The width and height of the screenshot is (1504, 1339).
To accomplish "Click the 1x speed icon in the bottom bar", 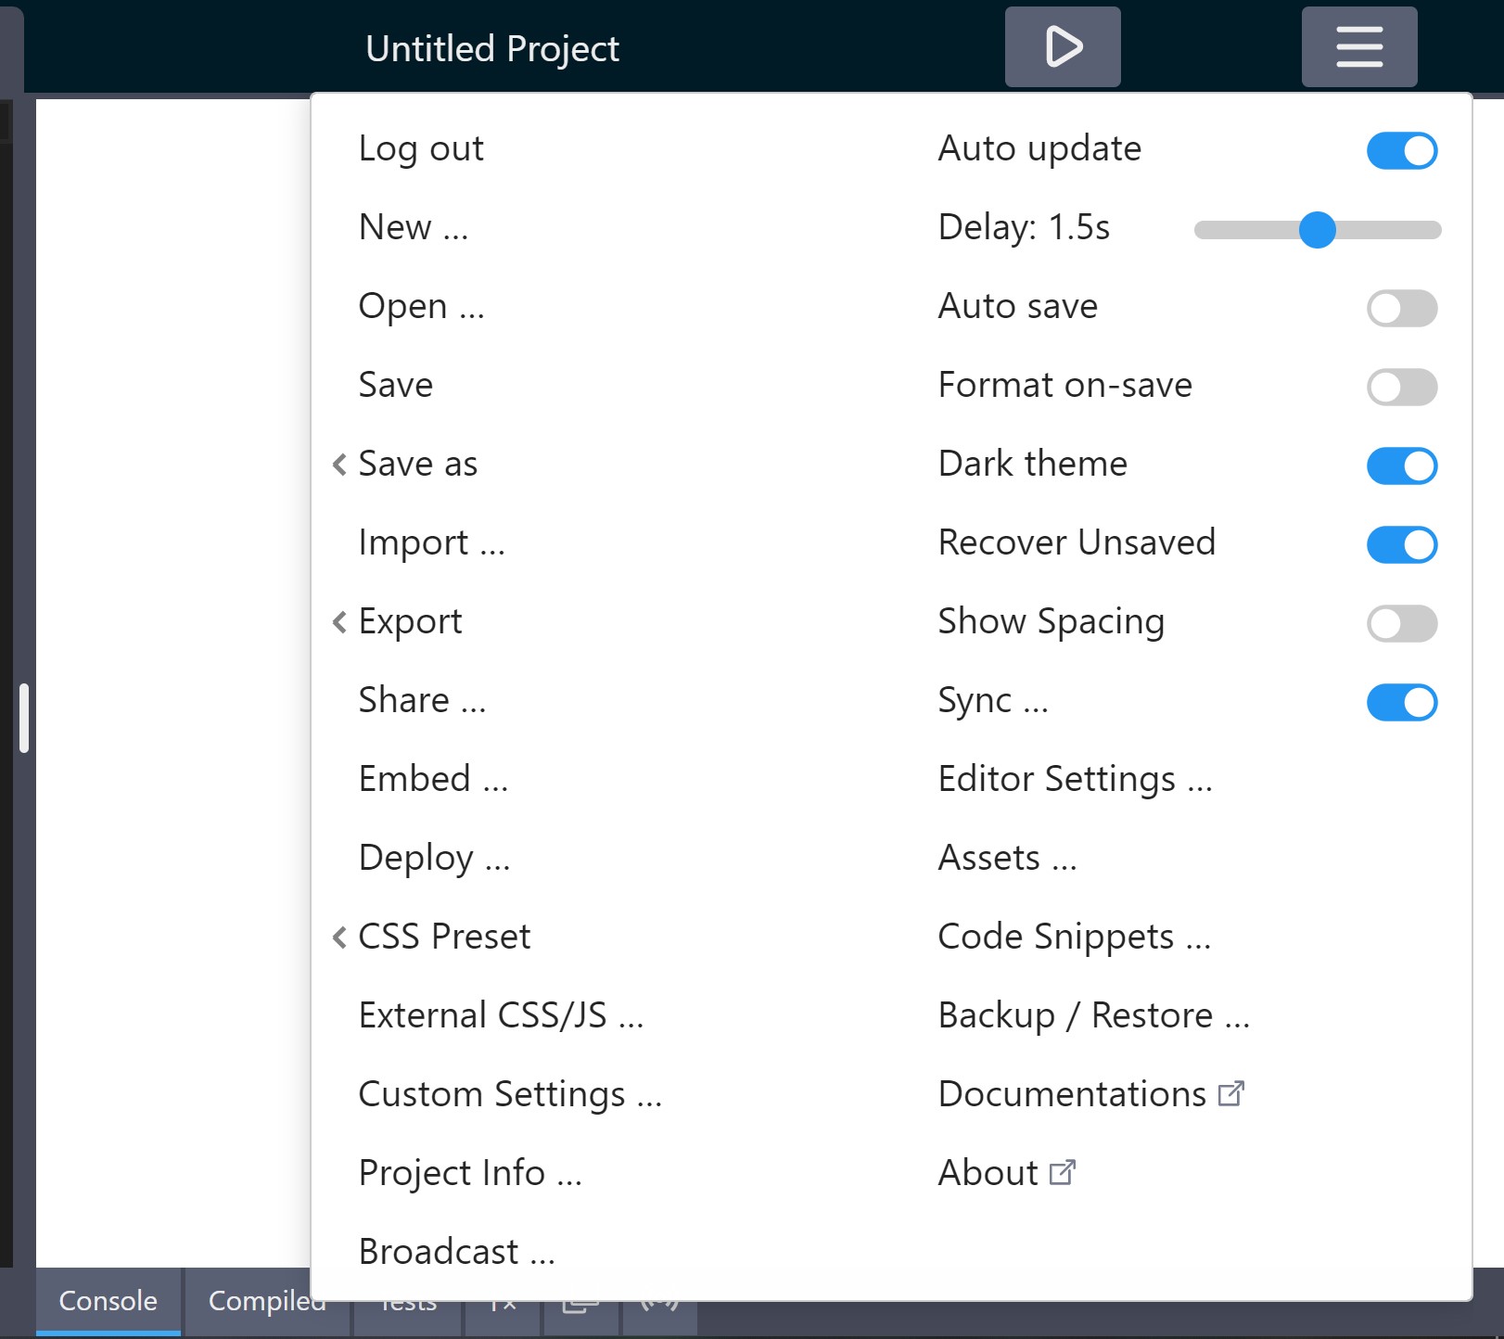I will (x=501, y=1304).
